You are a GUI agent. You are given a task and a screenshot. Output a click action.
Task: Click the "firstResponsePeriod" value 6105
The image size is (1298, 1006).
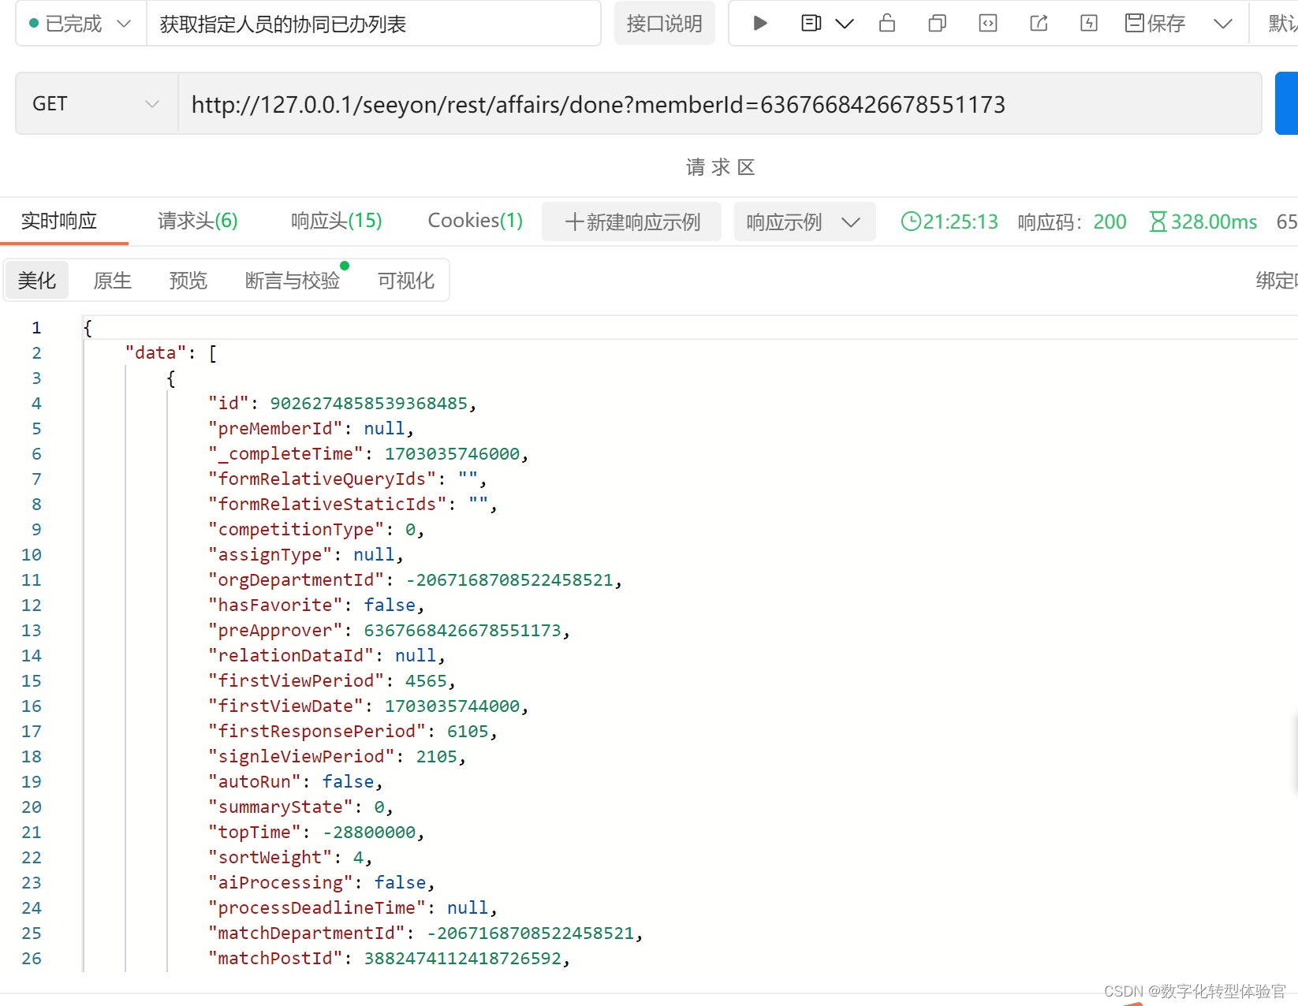[468, 731]
